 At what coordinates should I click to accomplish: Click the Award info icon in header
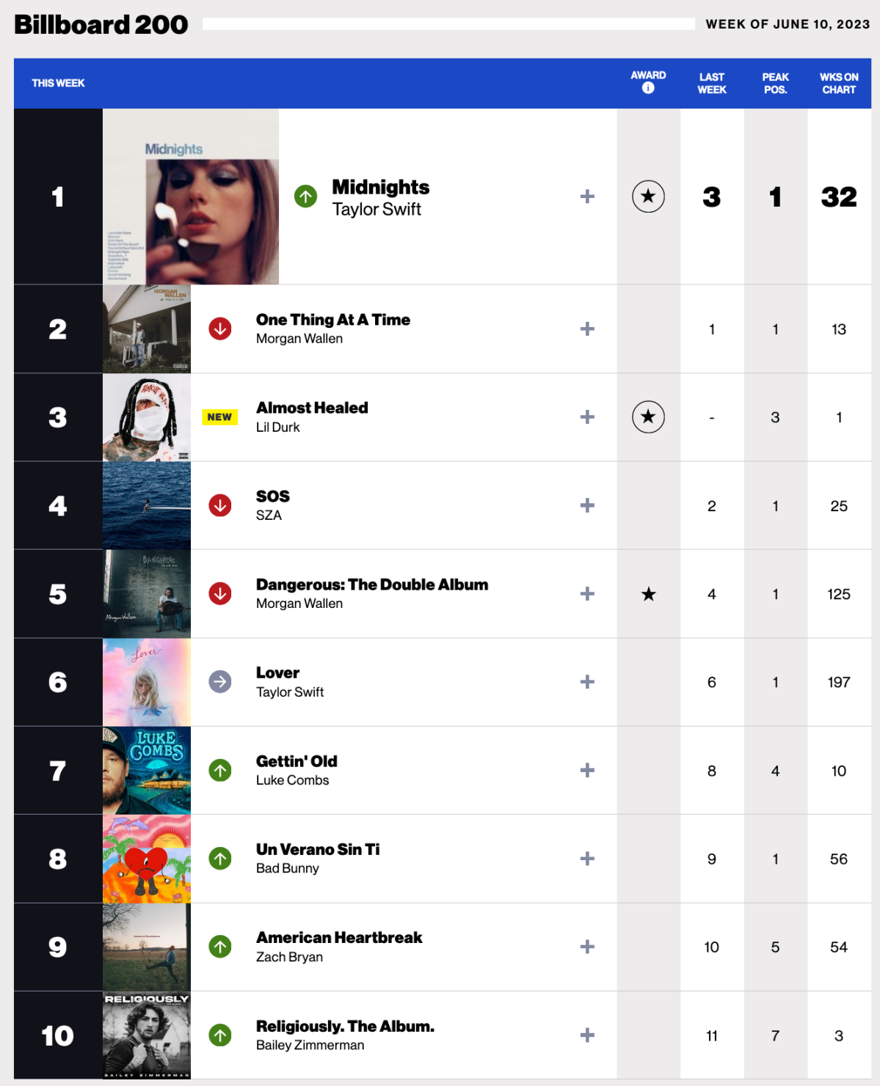(648, 88)
